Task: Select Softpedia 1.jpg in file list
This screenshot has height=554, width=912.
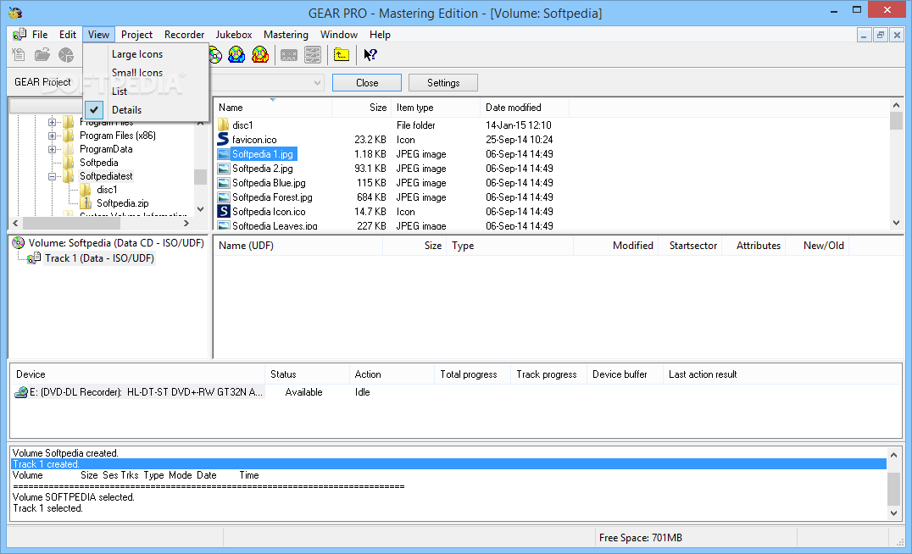Action: [262, 154]
